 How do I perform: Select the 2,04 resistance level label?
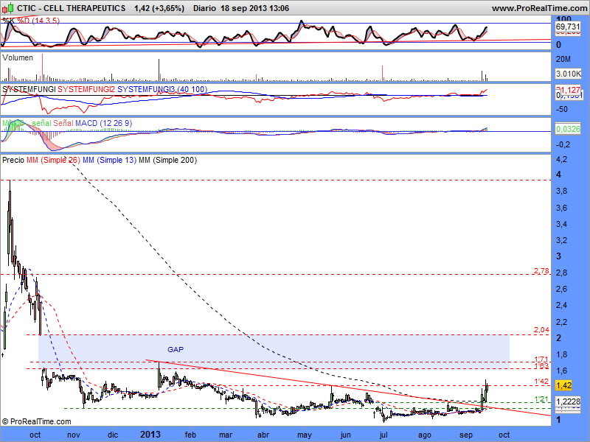tap(541, 329)
